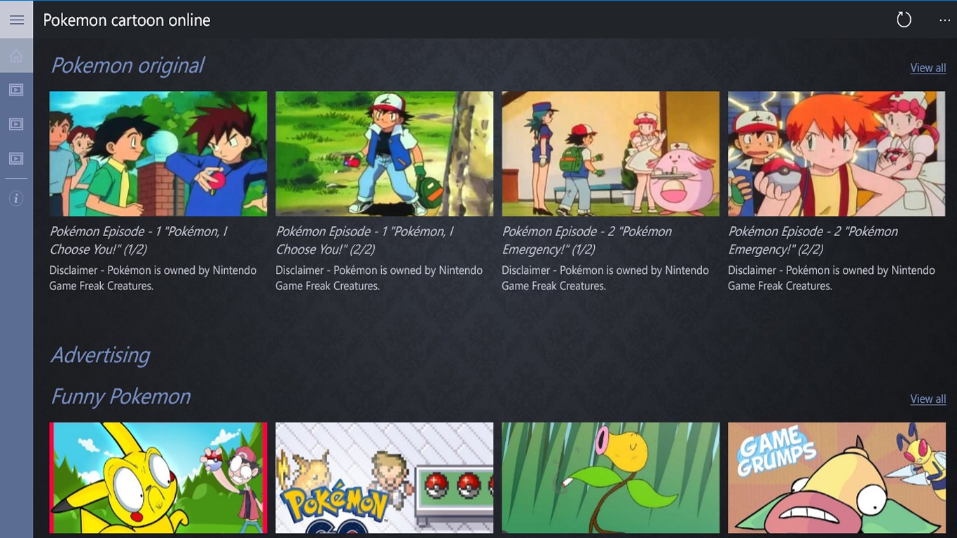
Task: Open the first video playlist icon in sidebar
Action: 15,89
